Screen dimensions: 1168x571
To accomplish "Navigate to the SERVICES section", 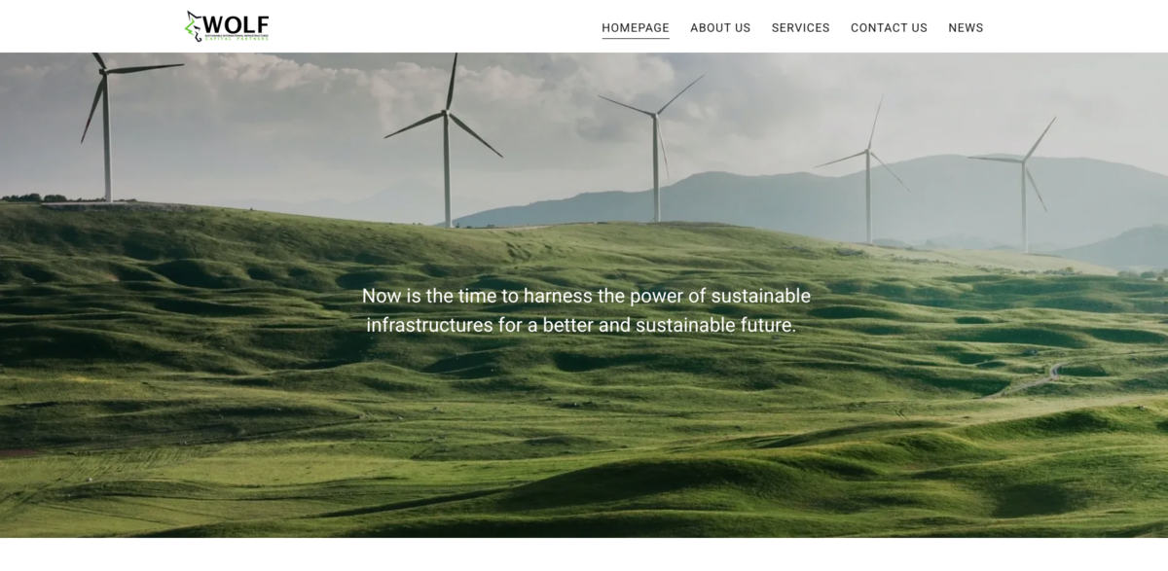I will [x=800, y=27].
